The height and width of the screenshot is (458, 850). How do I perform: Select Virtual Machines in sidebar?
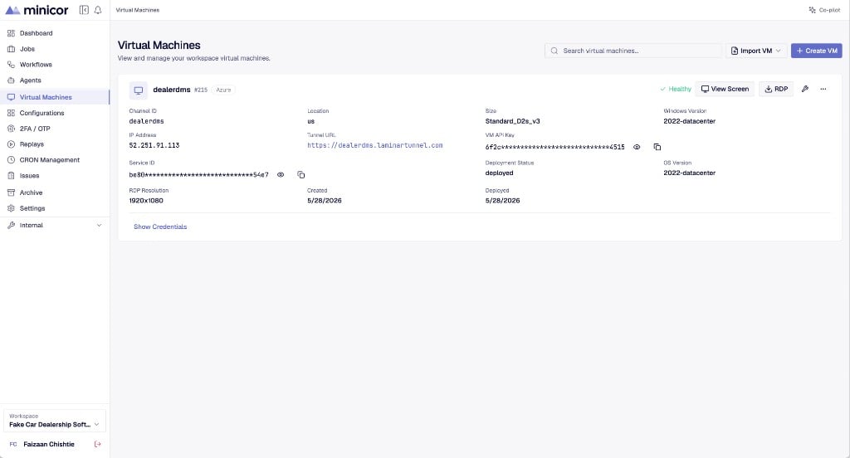coord(55,97)
